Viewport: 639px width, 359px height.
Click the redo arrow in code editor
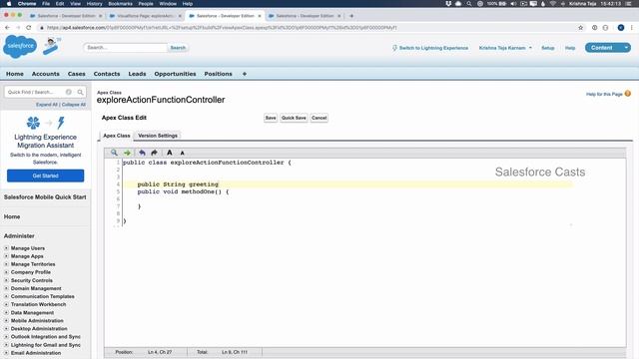click(x=154, y=153)
